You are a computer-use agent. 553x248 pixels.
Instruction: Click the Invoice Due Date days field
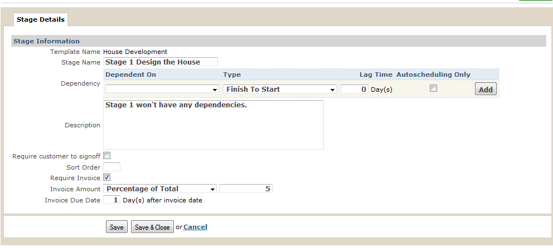tap(112, 200)
